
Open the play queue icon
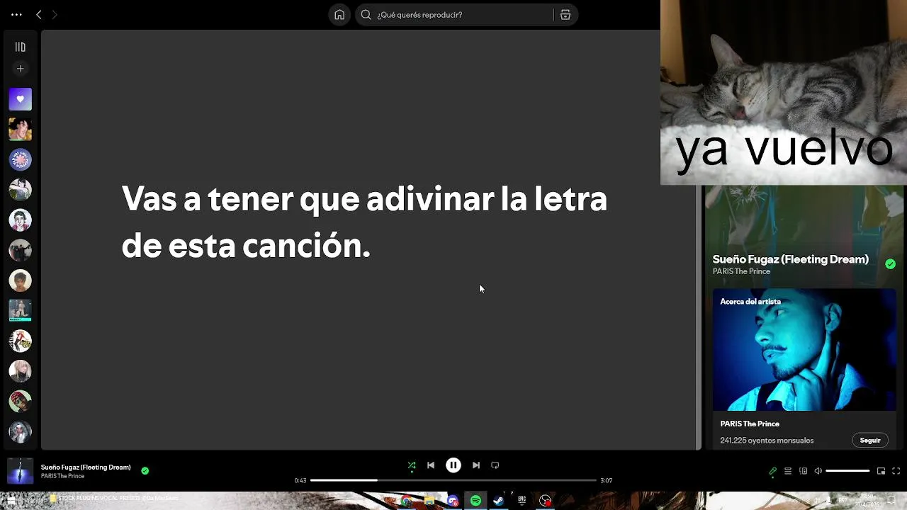[788, 471]
